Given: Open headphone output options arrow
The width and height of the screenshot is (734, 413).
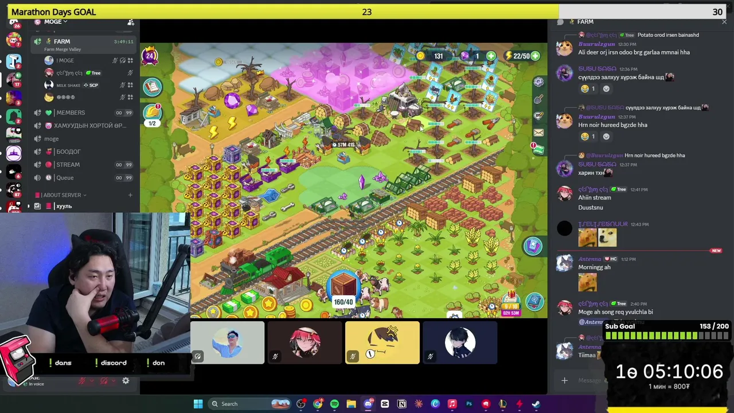Looking at the screenshot, I should click(114, 381).
